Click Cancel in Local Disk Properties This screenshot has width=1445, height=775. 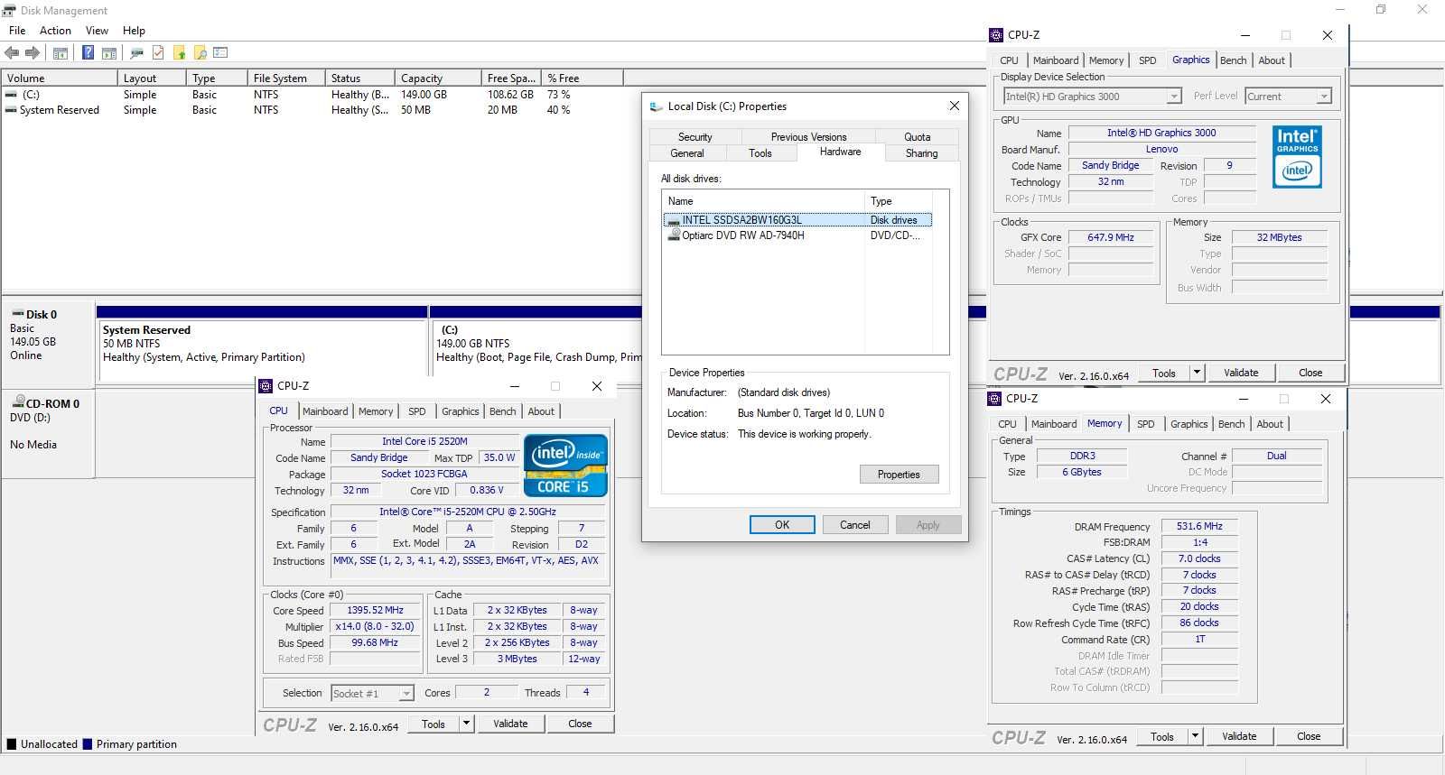coord(854,525)
